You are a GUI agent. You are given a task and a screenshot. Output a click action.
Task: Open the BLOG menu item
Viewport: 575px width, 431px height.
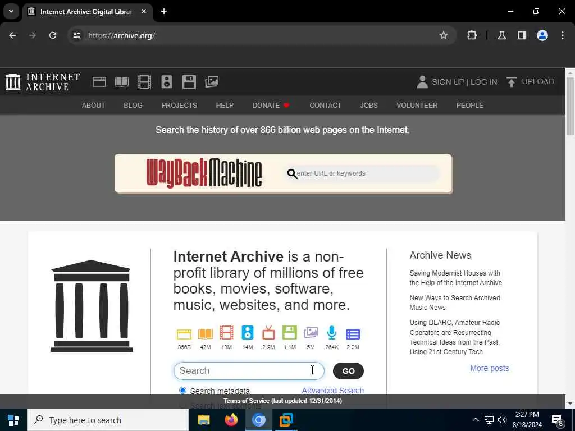tap(133, 105)
